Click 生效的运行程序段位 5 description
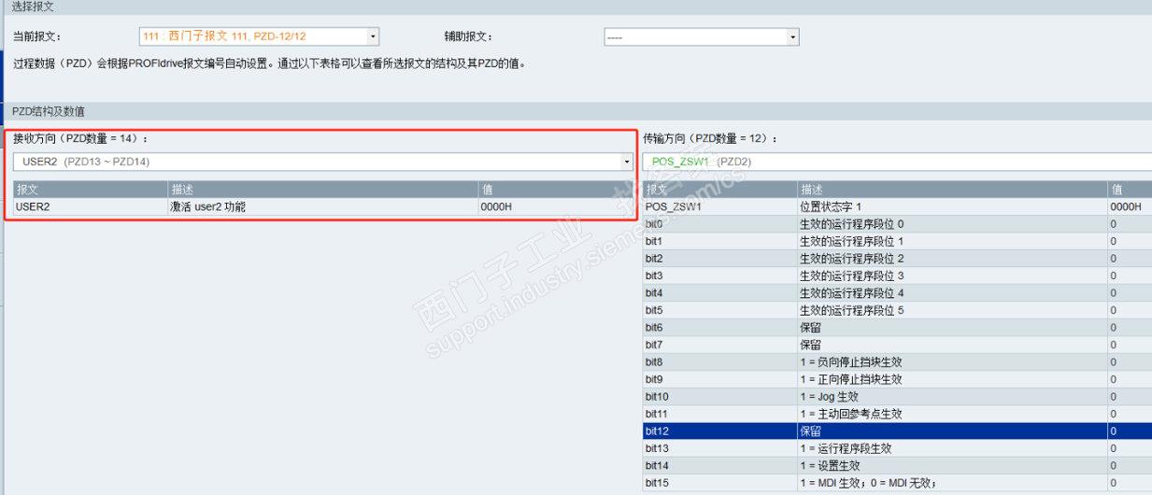1152x495 pixels. coord(852,310)
